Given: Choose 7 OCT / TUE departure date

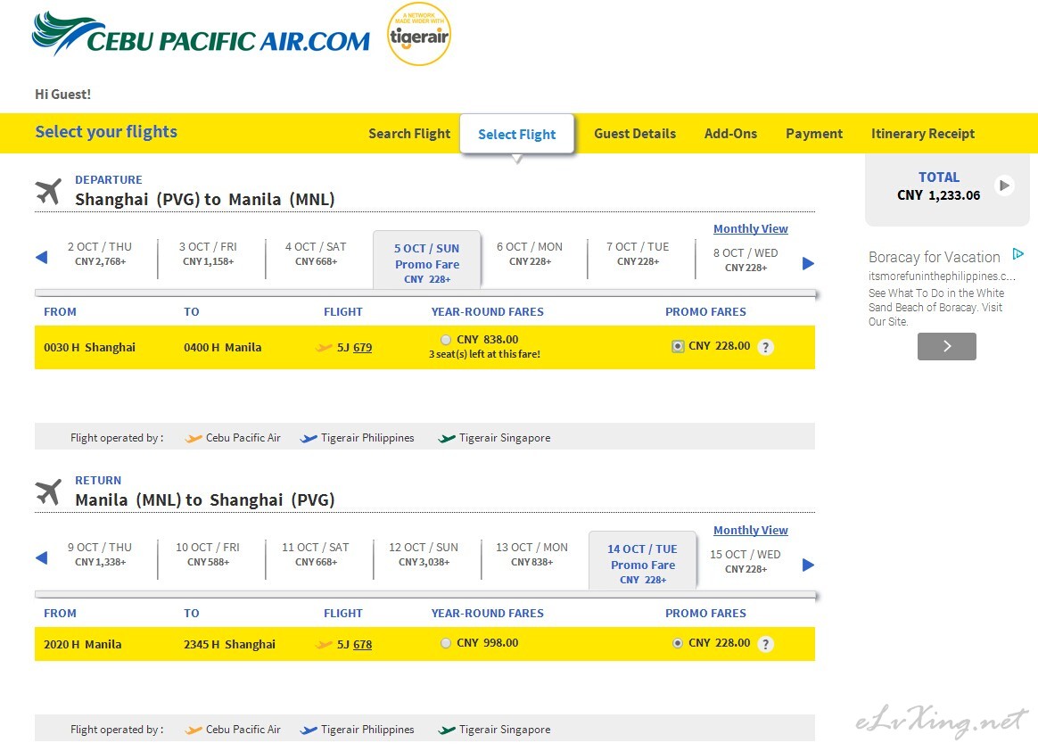Looking at the screenshot, I should coord(638,253).
